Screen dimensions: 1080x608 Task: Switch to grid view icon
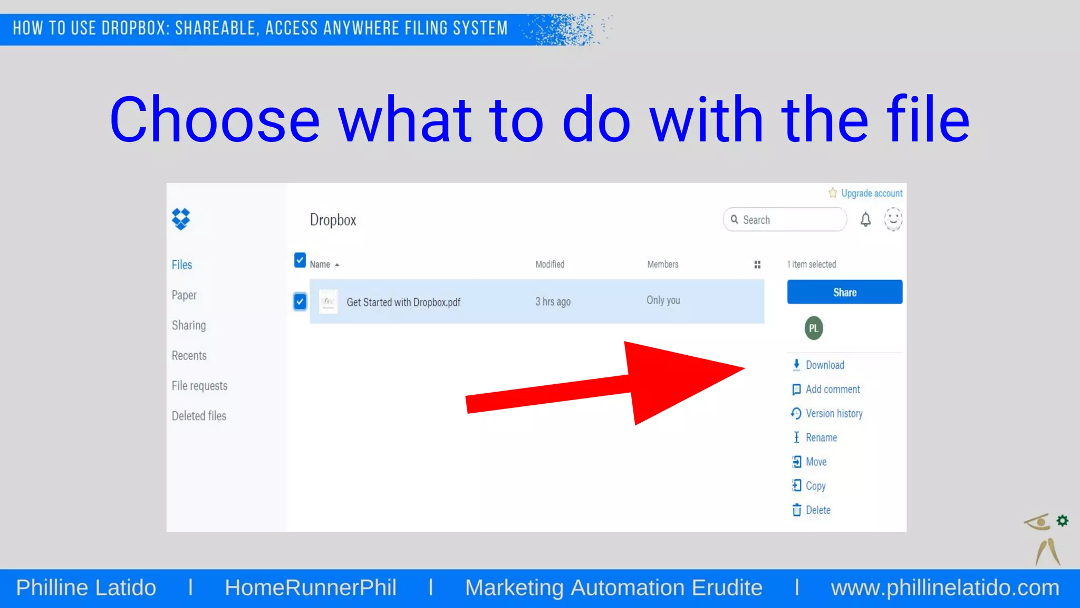coord(757,264)
